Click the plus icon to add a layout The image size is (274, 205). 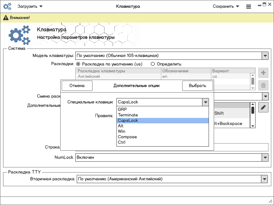[263, 73]
